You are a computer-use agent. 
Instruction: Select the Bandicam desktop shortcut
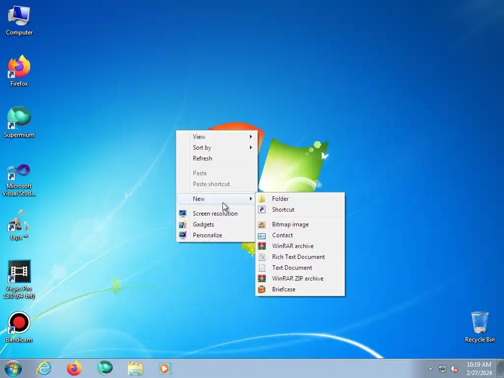[x=19, y=327]
